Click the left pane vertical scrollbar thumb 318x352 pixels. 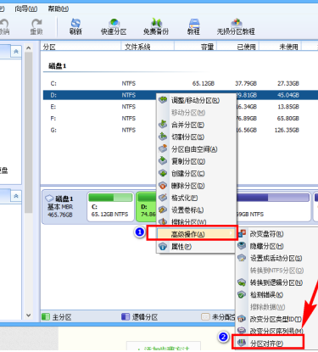[29, 133]
